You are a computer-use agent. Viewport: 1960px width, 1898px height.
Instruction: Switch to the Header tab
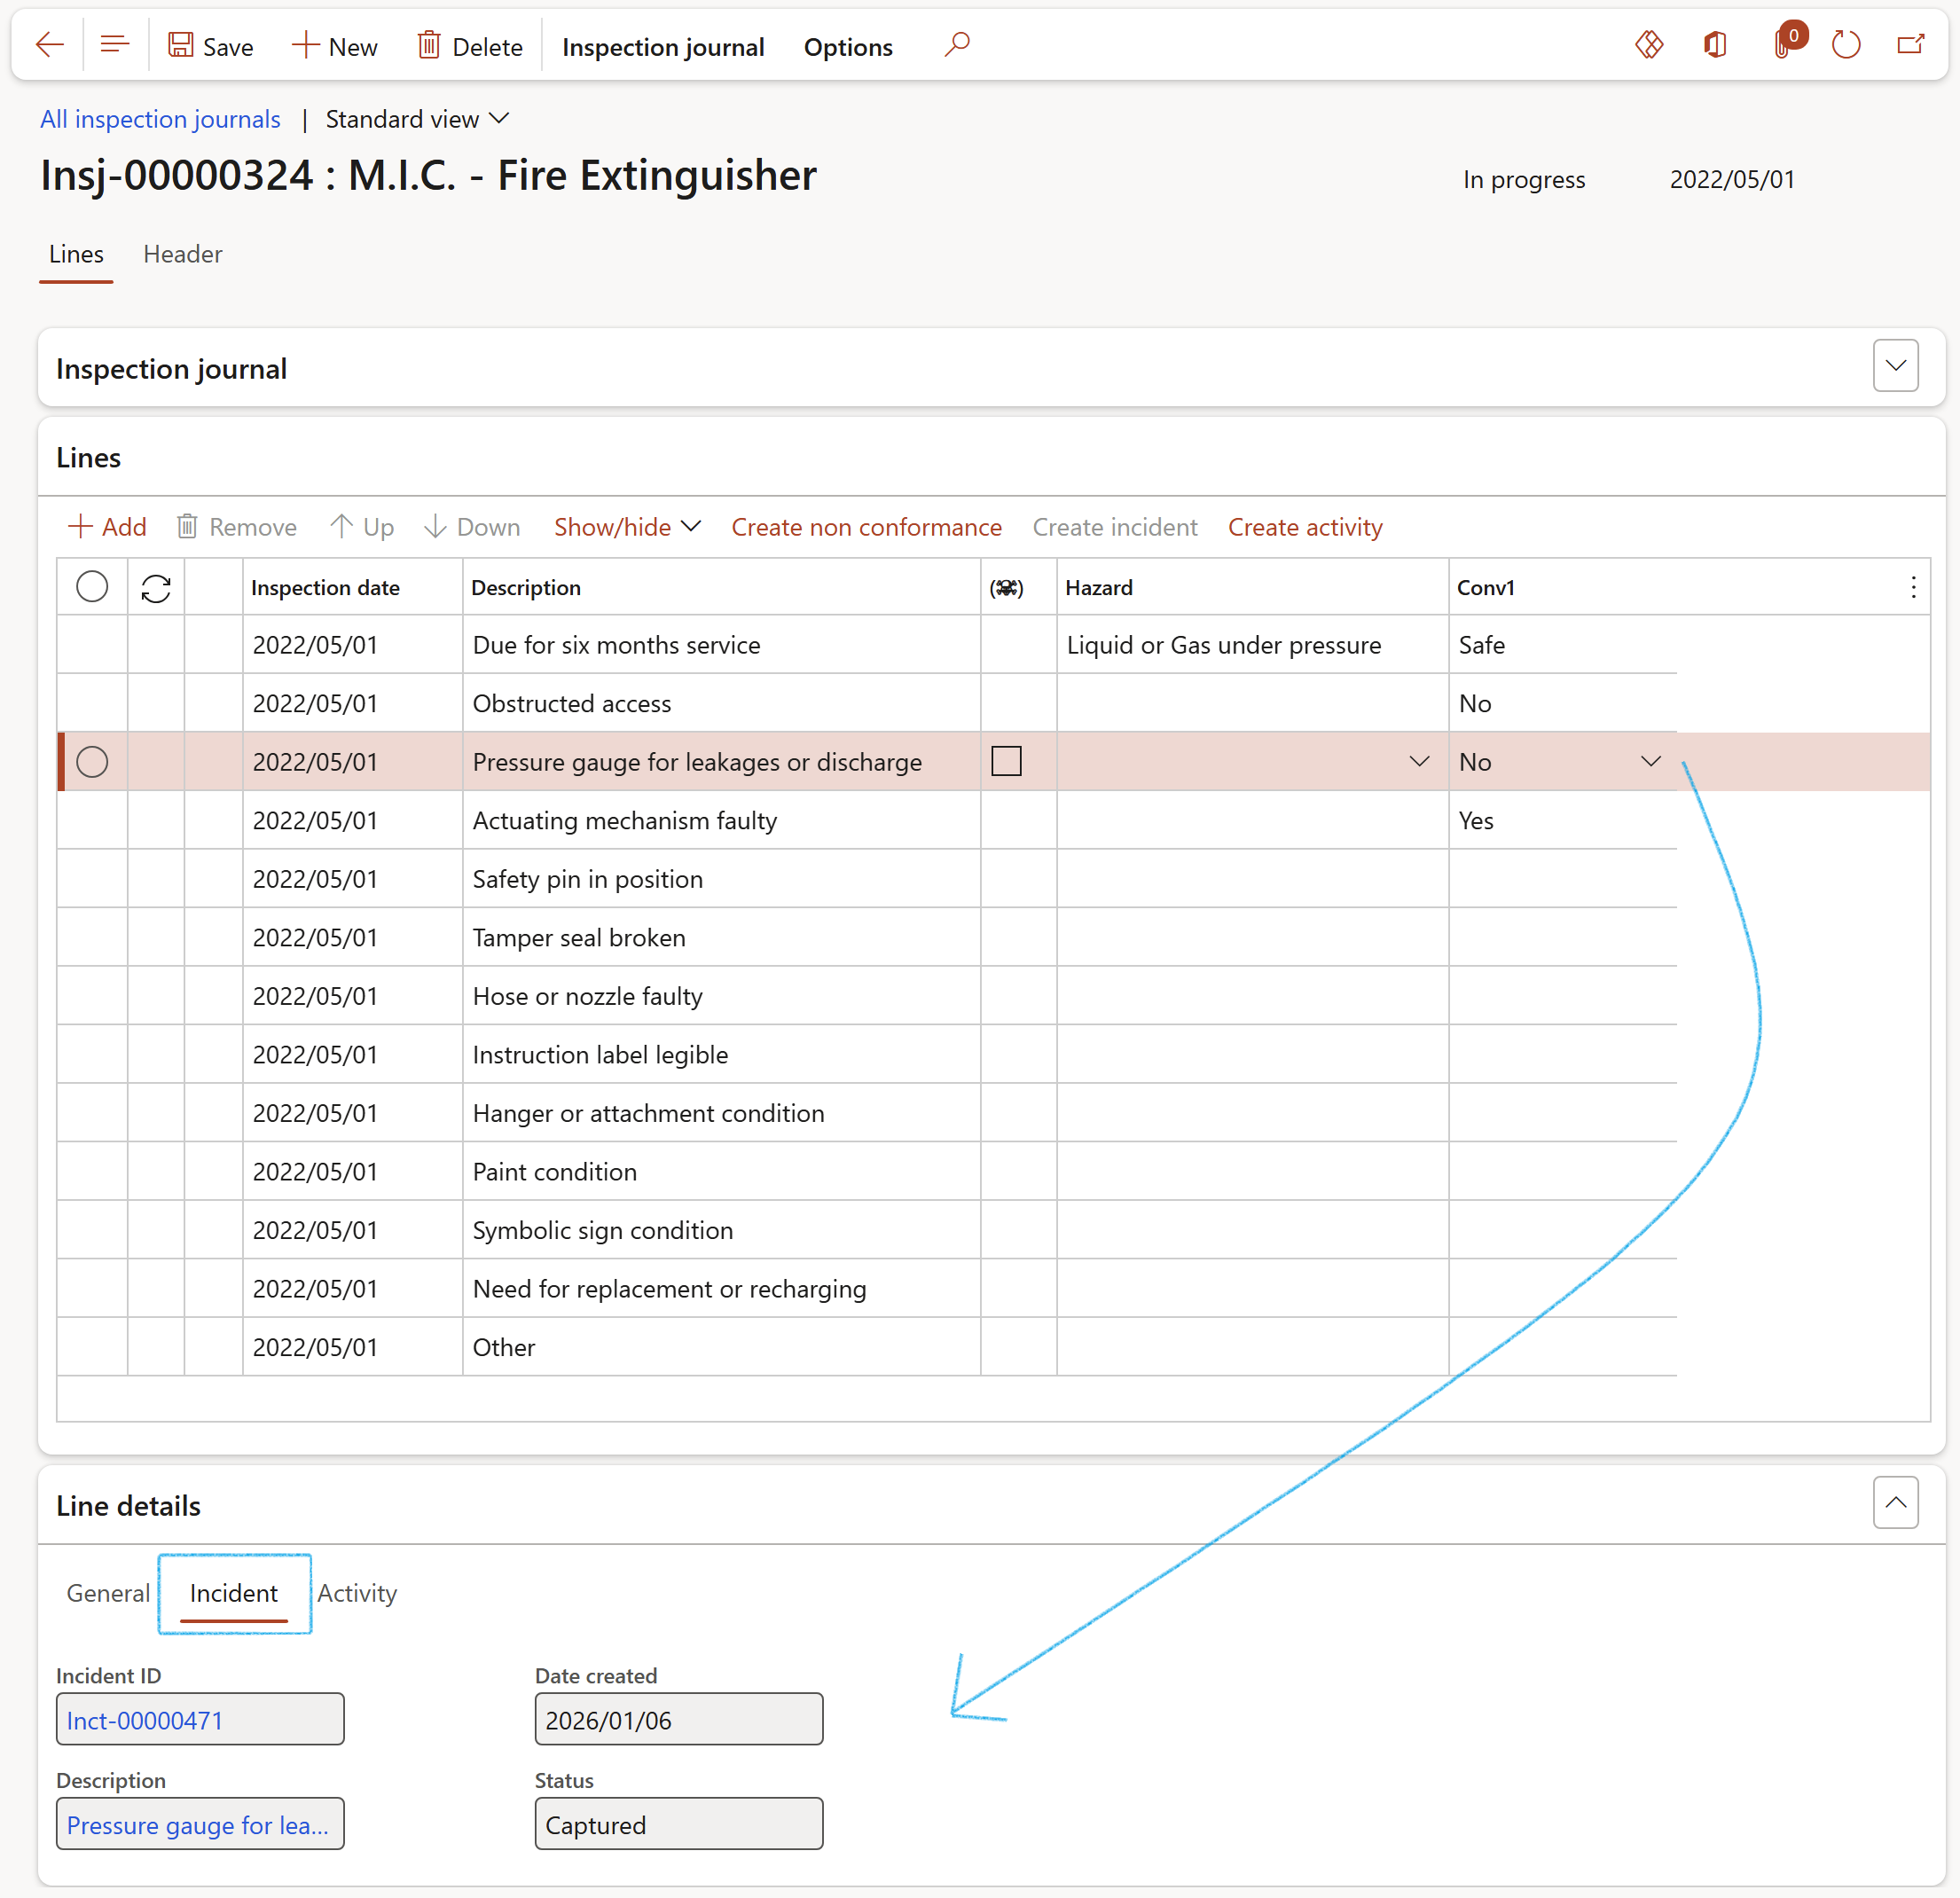click(x=183, y=254)
